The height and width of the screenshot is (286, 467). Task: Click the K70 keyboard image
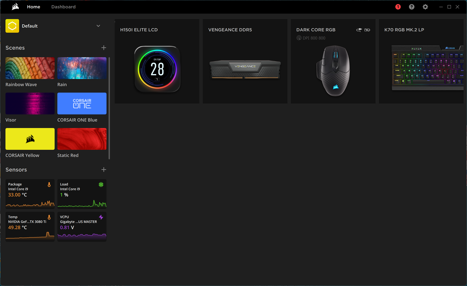428,68
